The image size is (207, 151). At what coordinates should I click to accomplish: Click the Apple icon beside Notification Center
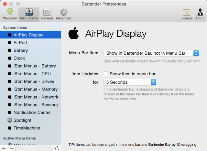9,112
